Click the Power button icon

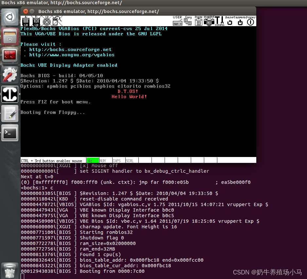(251, 21)
